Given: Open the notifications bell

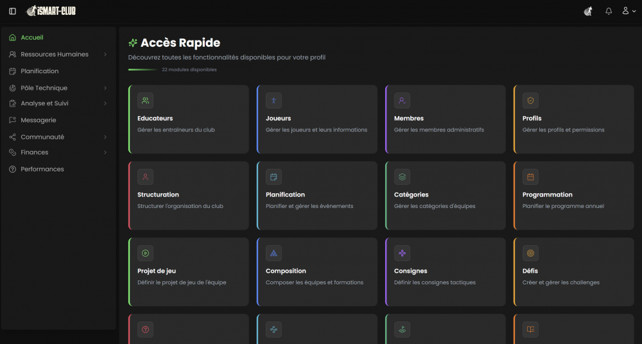Looking at the screenshot, I should (609, 11).
